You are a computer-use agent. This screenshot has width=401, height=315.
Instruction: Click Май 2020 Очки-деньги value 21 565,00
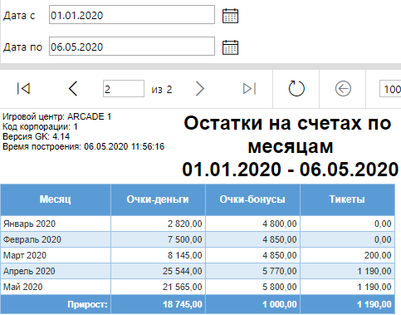[x=183, y=287]
